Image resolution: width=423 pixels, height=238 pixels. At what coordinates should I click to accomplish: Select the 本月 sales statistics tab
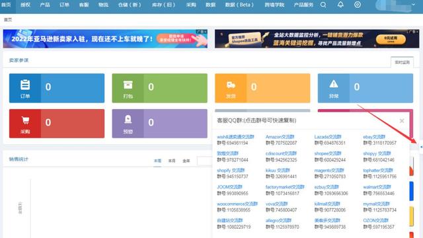tap(172, 161)
